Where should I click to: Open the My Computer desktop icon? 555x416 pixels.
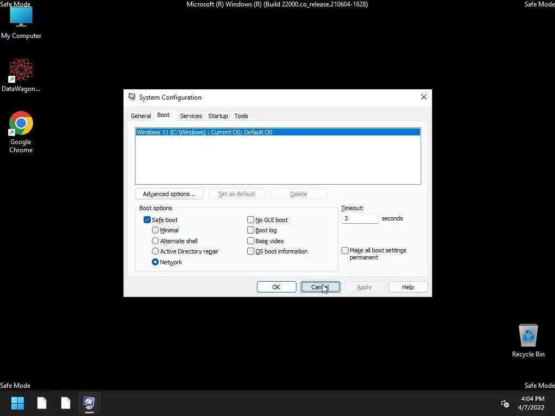pos(21,23)
